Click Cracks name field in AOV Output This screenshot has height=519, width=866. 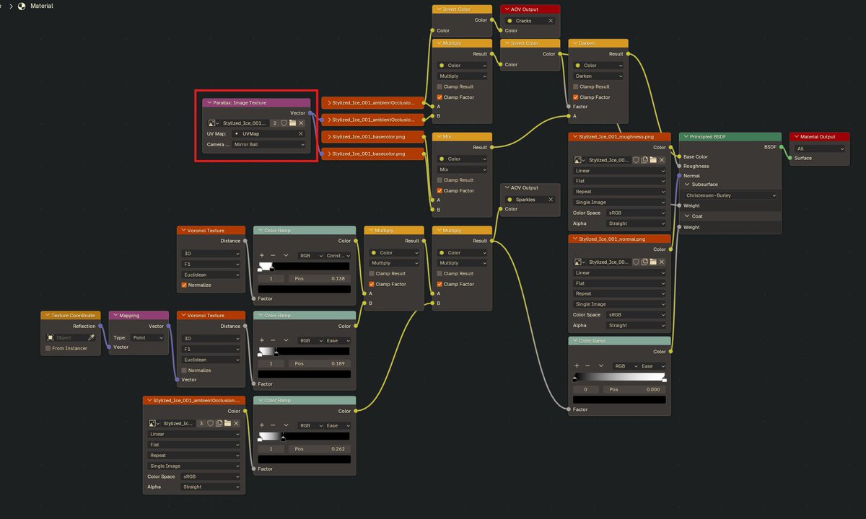pyautogui.click(x=530, y=21)
